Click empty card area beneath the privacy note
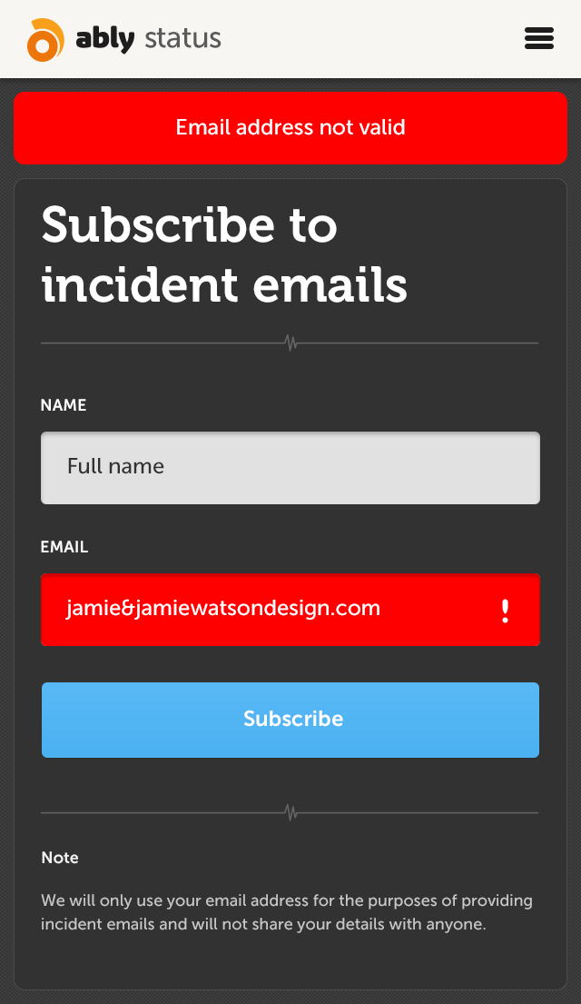The width and height of the screenshot is (581, 1004). (290, 962)
